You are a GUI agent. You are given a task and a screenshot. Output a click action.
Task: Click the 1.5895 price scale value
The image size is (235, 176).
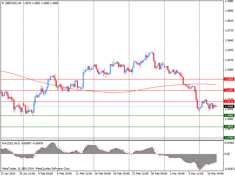229,11
